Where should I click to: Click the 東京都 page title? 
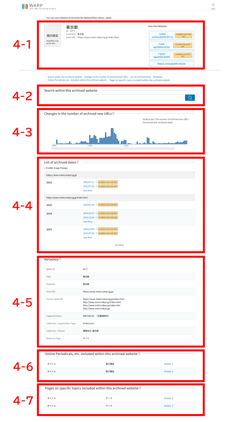coord(72,27)
